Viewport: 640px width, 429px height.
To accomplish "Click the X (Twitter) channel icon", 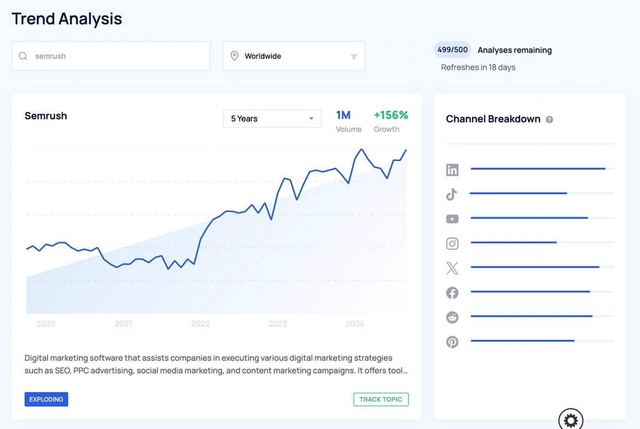I will [452, 268].
